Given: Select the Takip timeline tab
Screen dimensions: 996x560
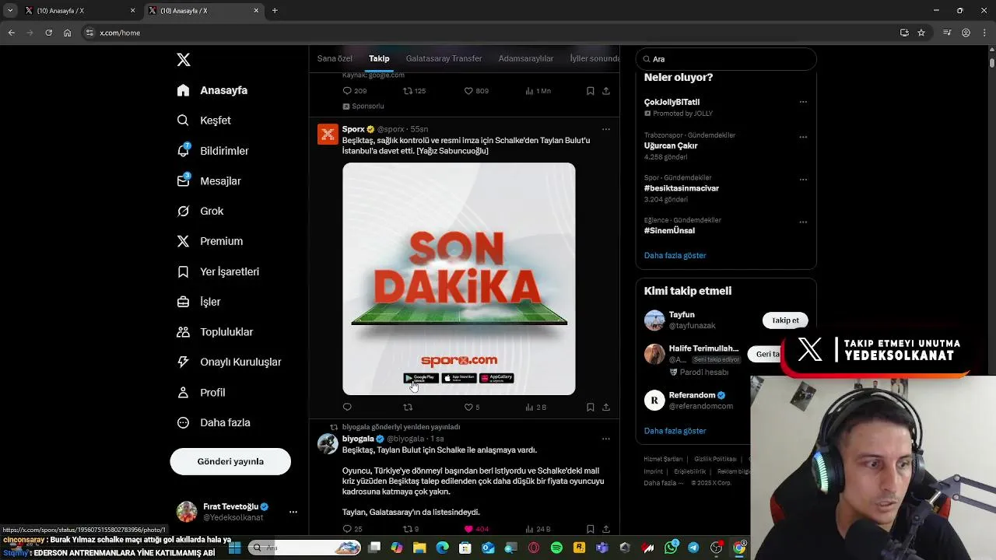Looking at the screenshot, I should pos(379,58).
